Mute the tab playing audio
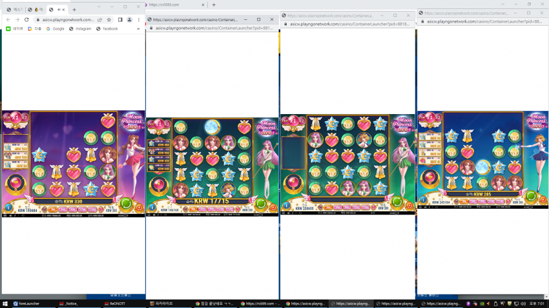The height and width of the screenshot is (308, 549). 59,10
